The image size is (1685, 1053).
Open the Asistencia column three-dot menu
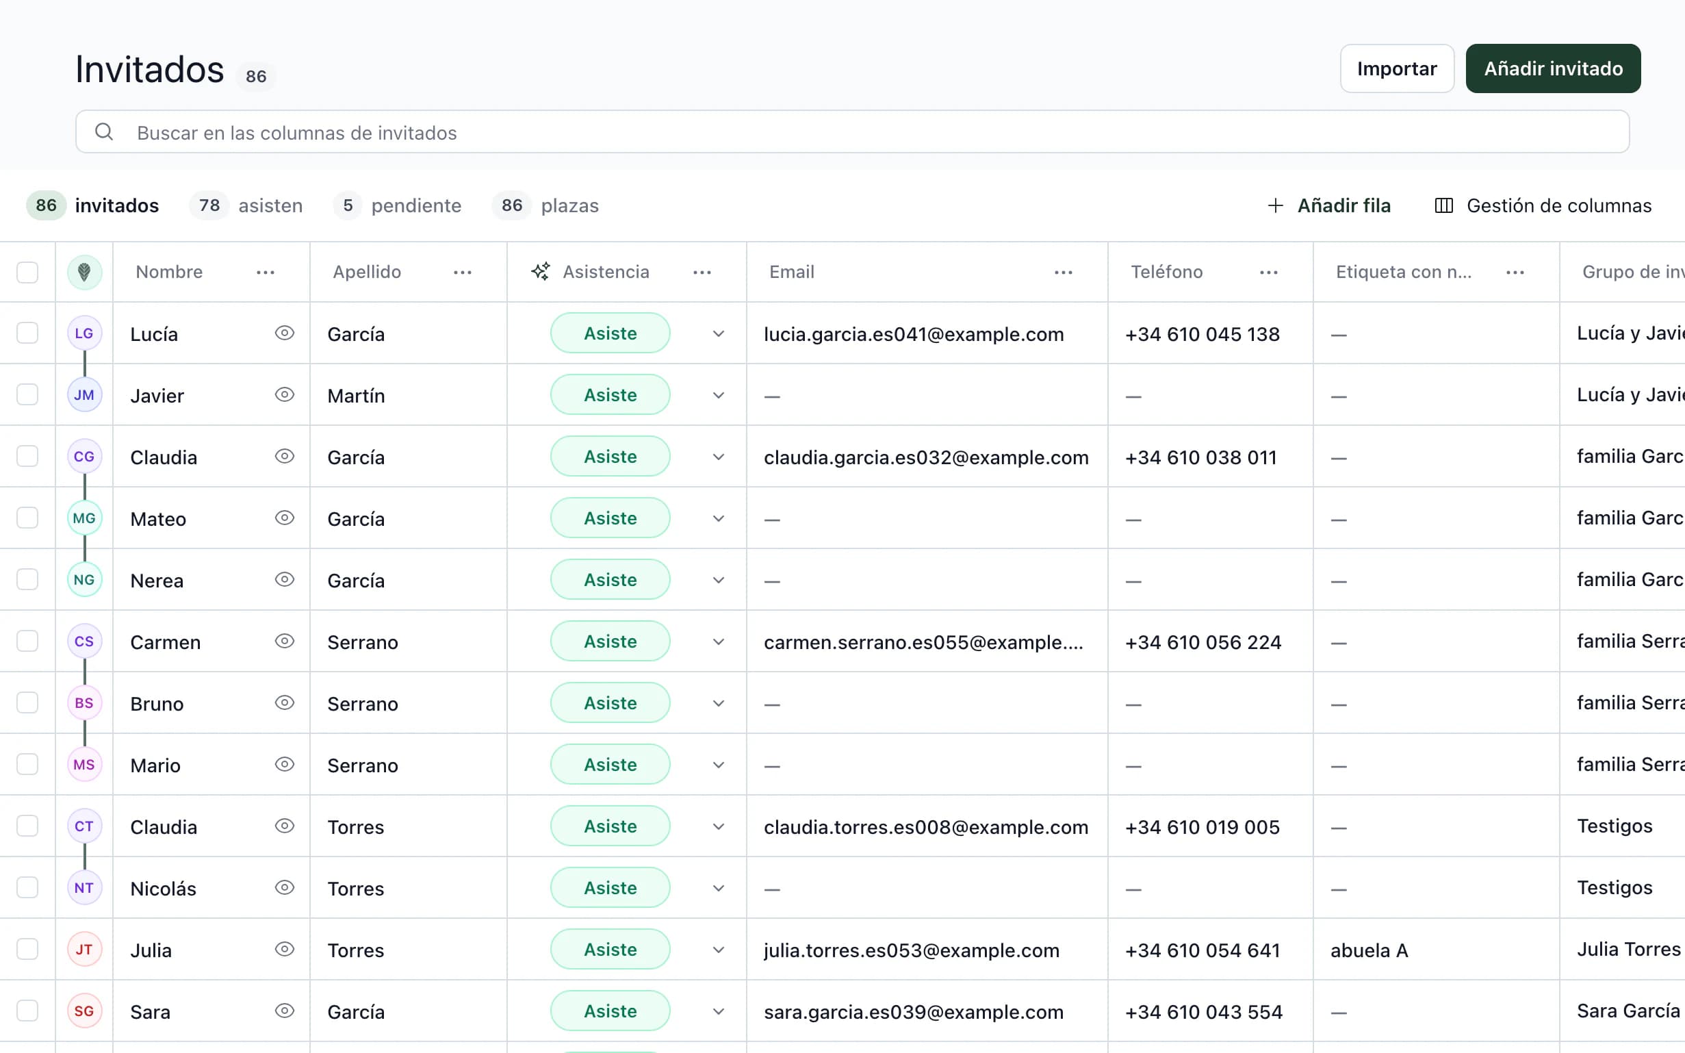point(702,272)
